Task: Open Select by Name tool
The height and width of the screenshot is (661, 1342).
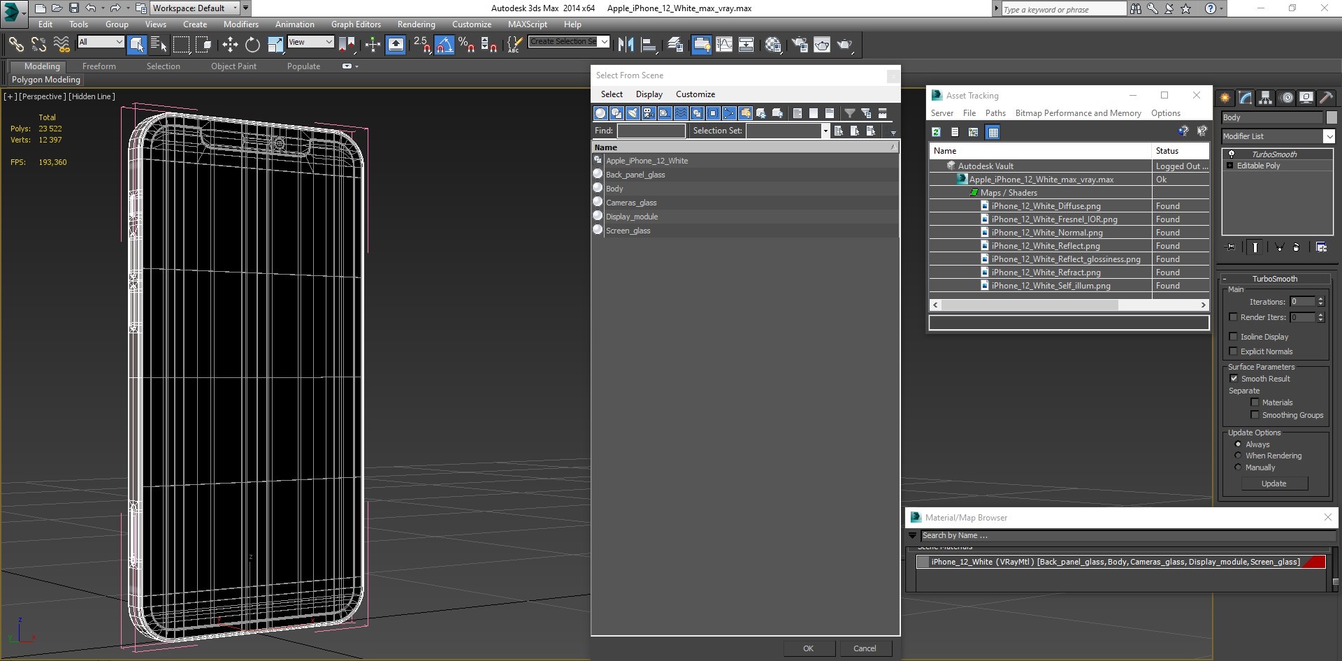Action: pos(159,45)
